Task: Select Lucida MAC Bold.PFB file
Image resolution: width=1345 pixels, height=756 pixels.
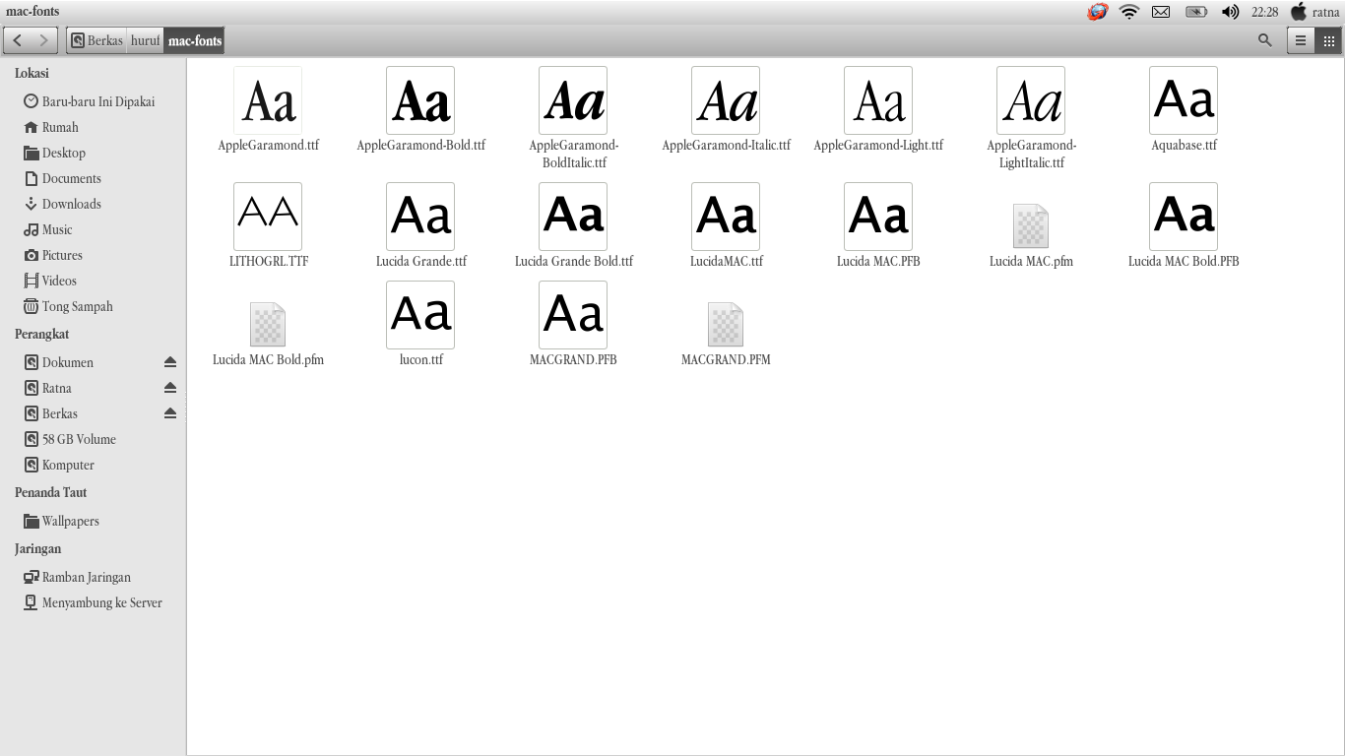Action: (1184, 225)
